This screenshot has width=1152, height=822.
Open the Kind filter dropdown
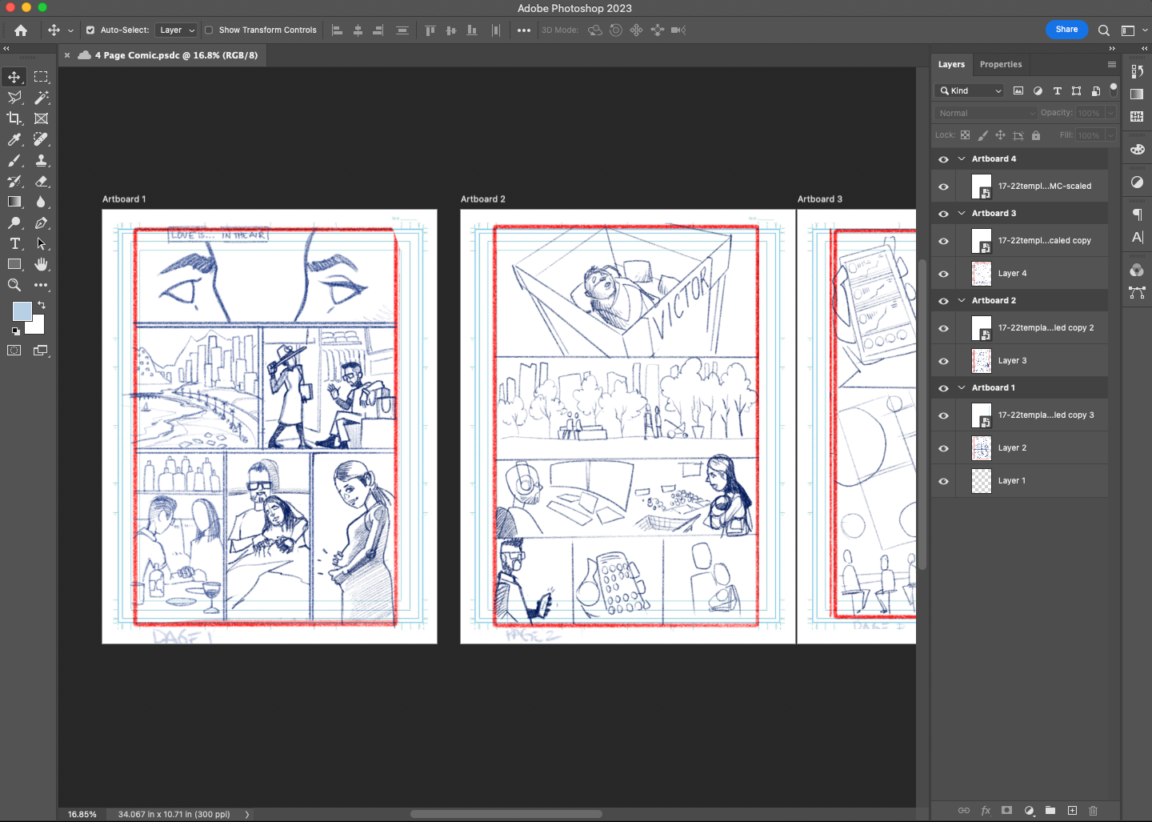[970, 90]
